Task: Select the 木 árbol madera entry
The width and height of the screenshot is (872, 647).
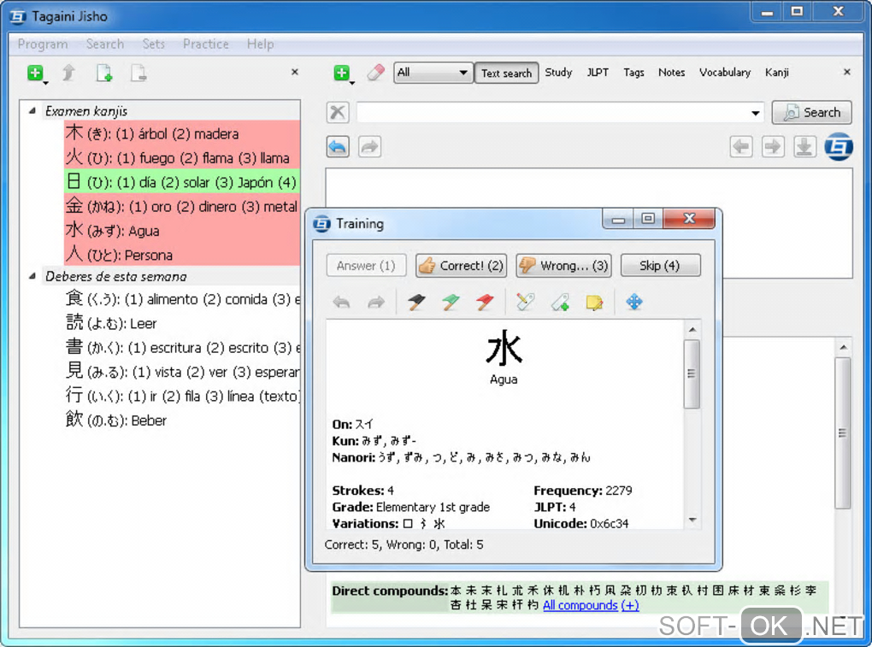Action: (x=182, y=133)
